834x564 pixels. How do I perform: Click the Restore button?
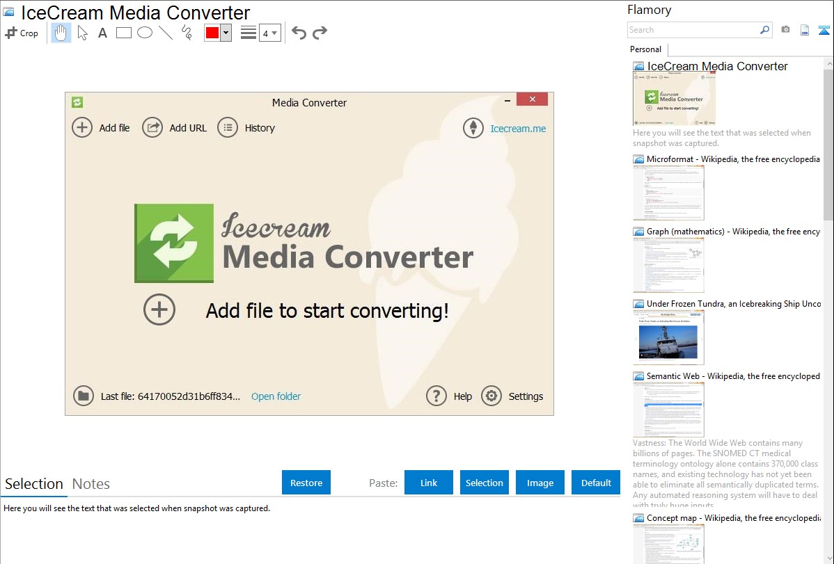[306, 483]
